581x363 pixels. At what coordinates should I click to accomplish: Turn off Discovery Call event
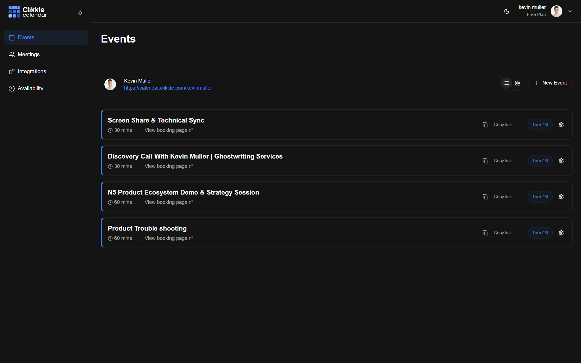[540, 161]
